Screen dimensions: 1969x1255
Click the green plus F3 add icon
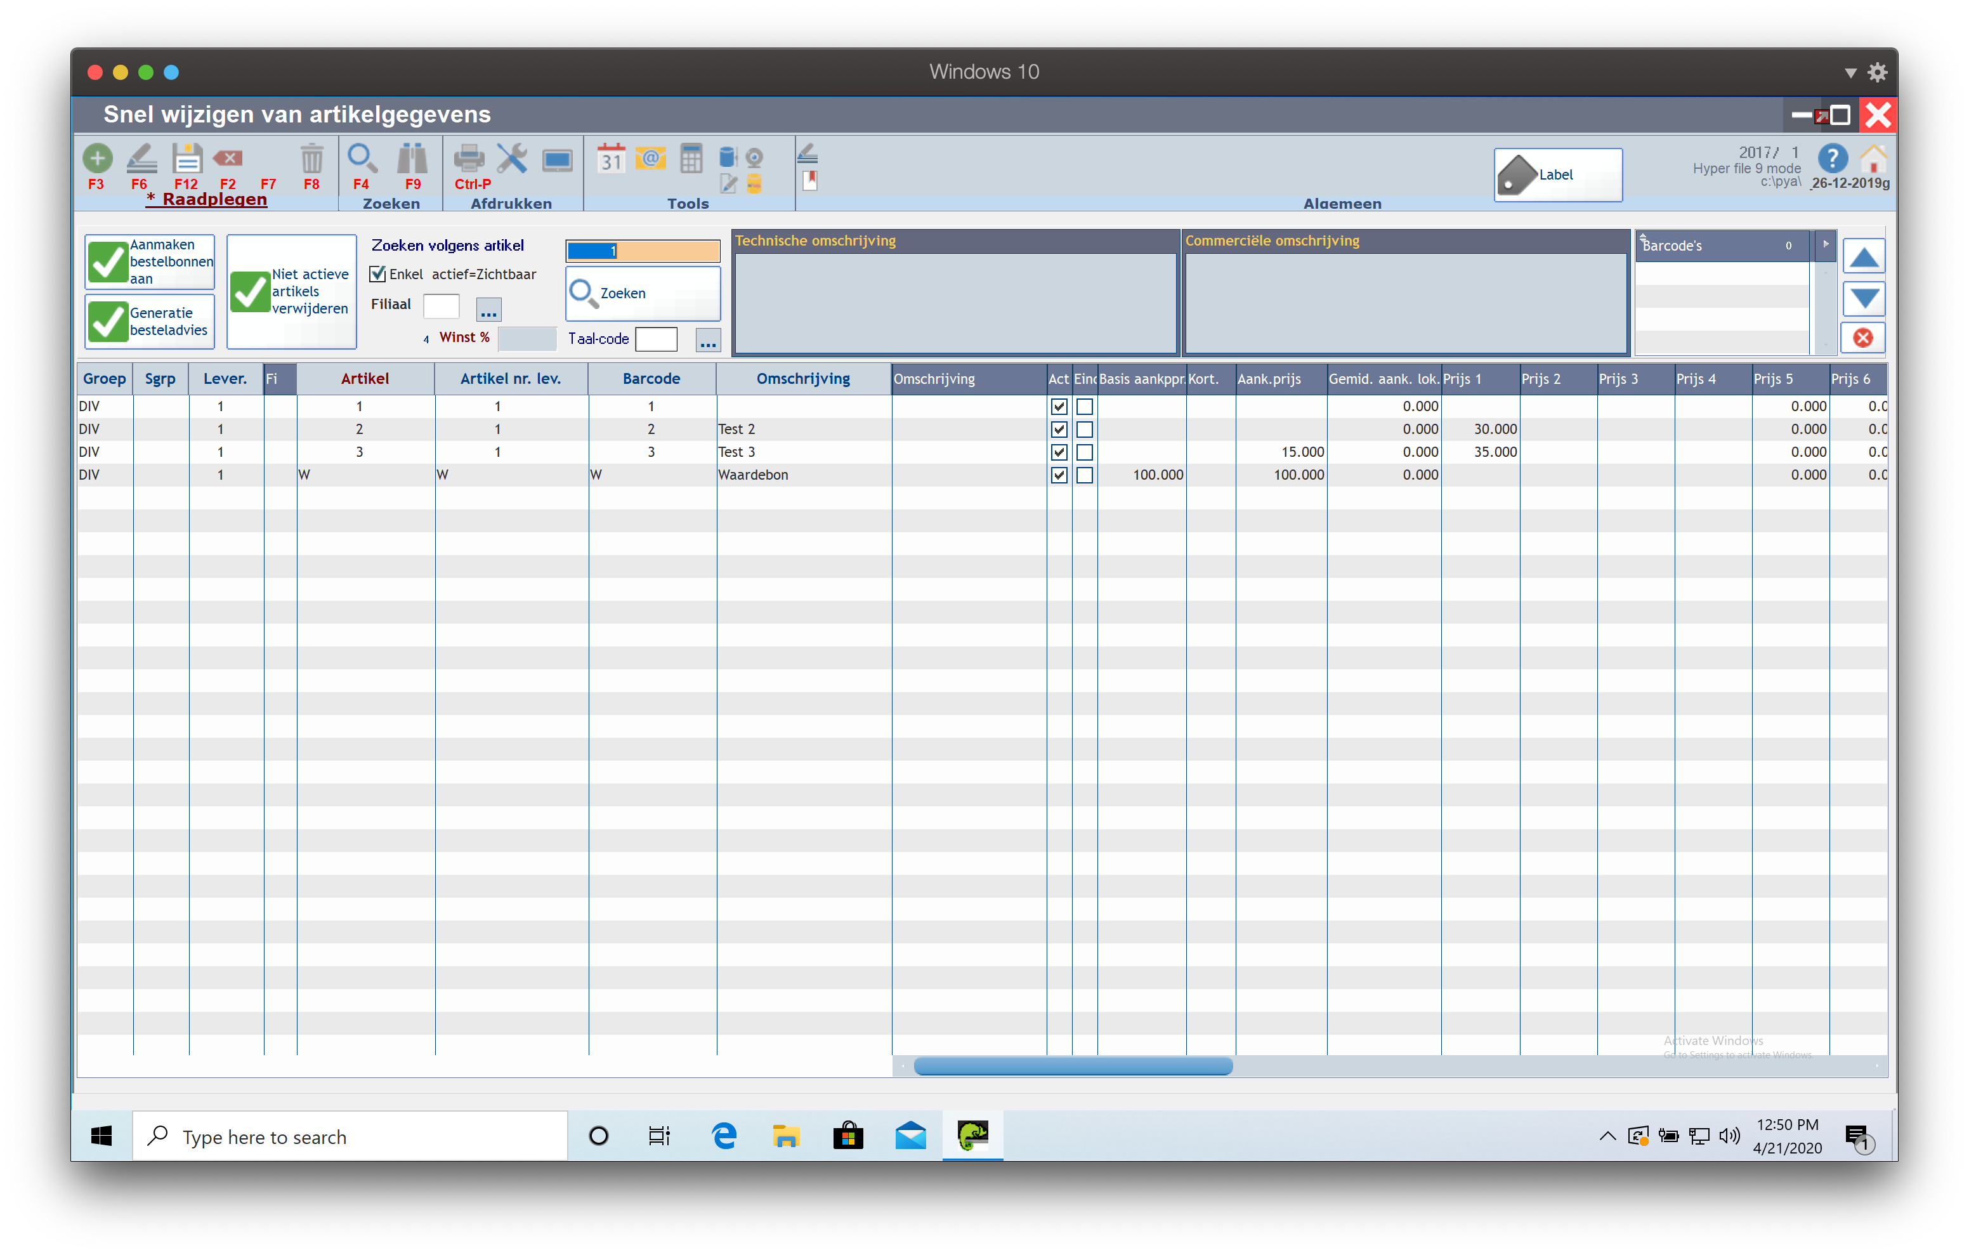point(97,159)
